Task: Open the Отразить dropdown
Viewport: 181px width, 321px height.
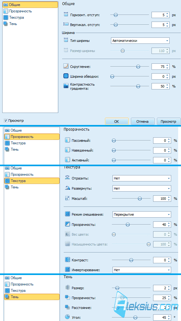Action: tap(142, 178)
